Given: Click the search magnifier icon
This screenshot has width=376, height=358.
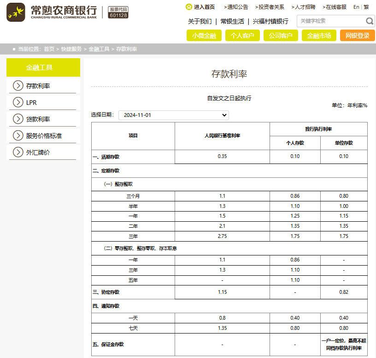Looking at the screenshot, I should pyautogui.click(x=369, y=21).
